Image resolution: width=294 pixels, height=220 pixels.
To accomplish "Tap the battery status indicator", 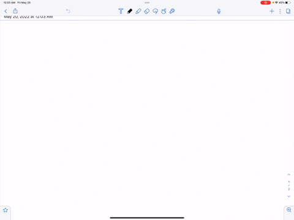I will pyautogui.click(x=288, y=2).
